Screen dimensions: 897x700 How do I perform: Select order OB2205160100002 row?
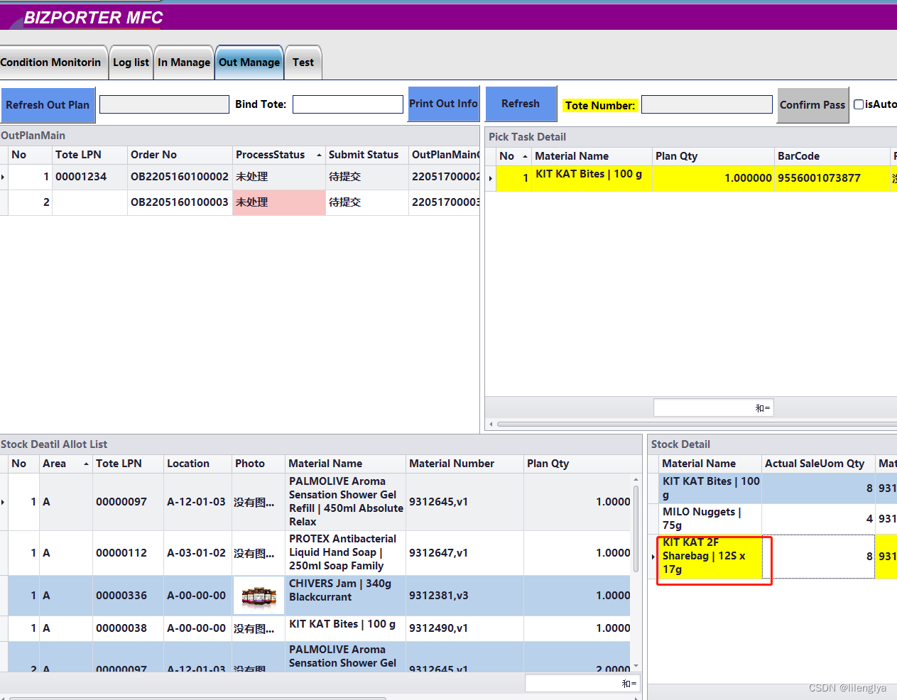(240, 177)
